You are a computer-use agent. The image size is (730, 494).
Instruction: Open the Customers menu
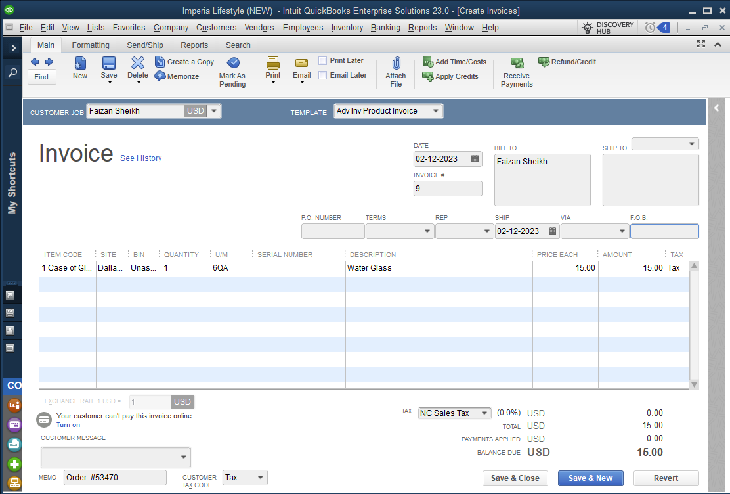(x=217, y=28)
